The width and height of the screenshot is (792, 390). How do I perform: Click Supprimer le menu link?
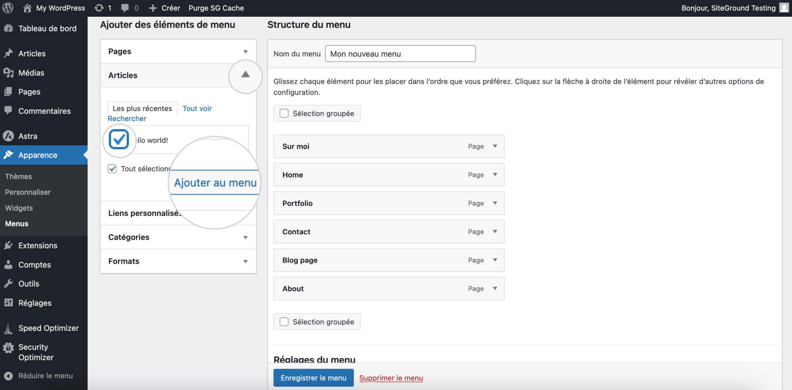[x=391, y=378]
